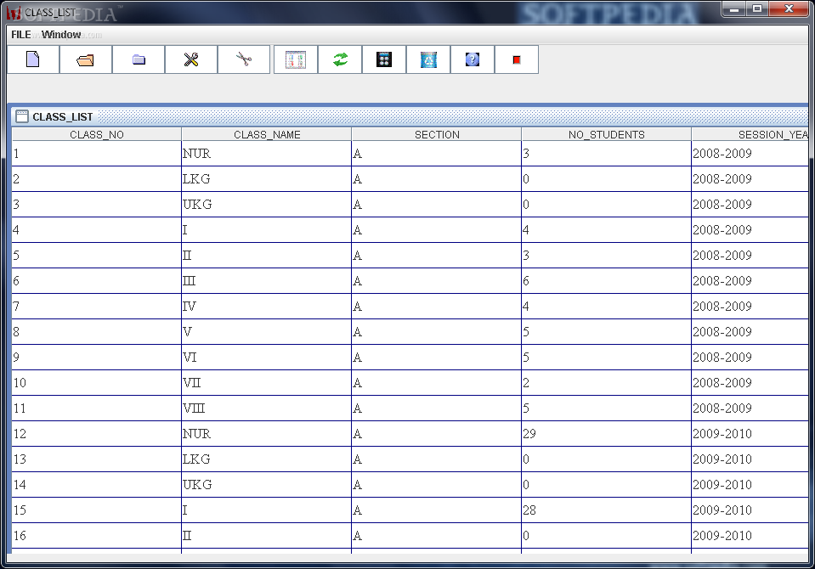Sort by the NO_STUDENTS column header

click(x=607, y=134)
